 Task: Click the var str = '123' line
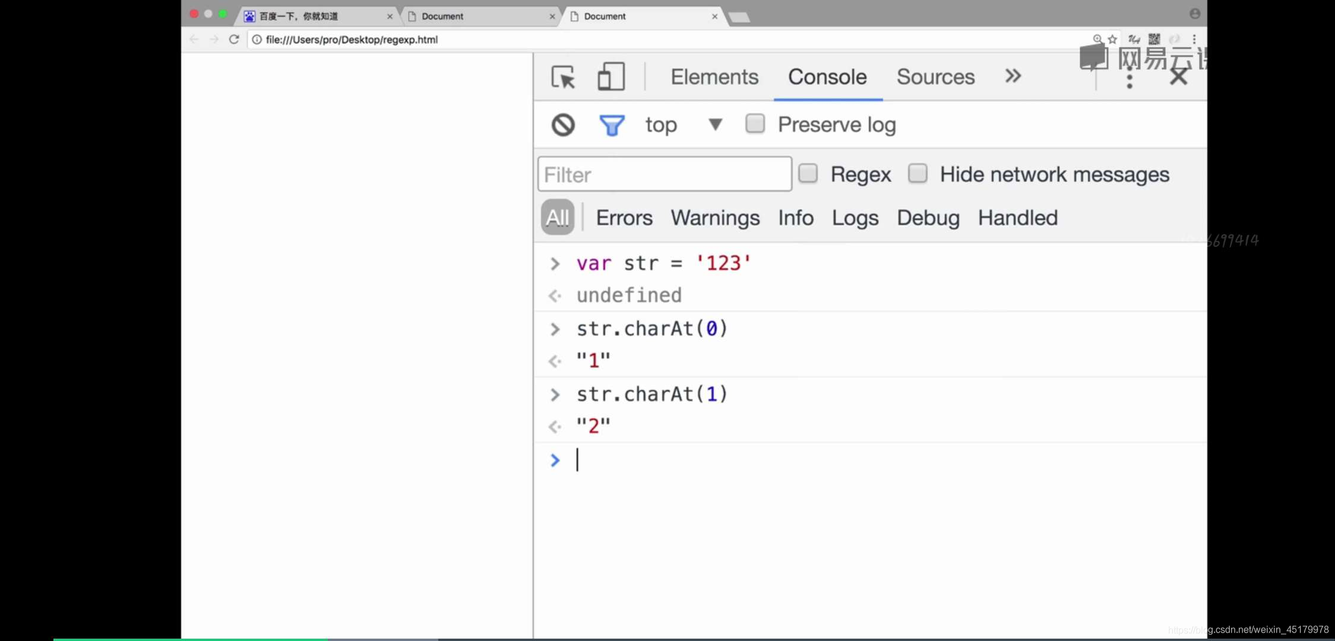pos(663,263)
